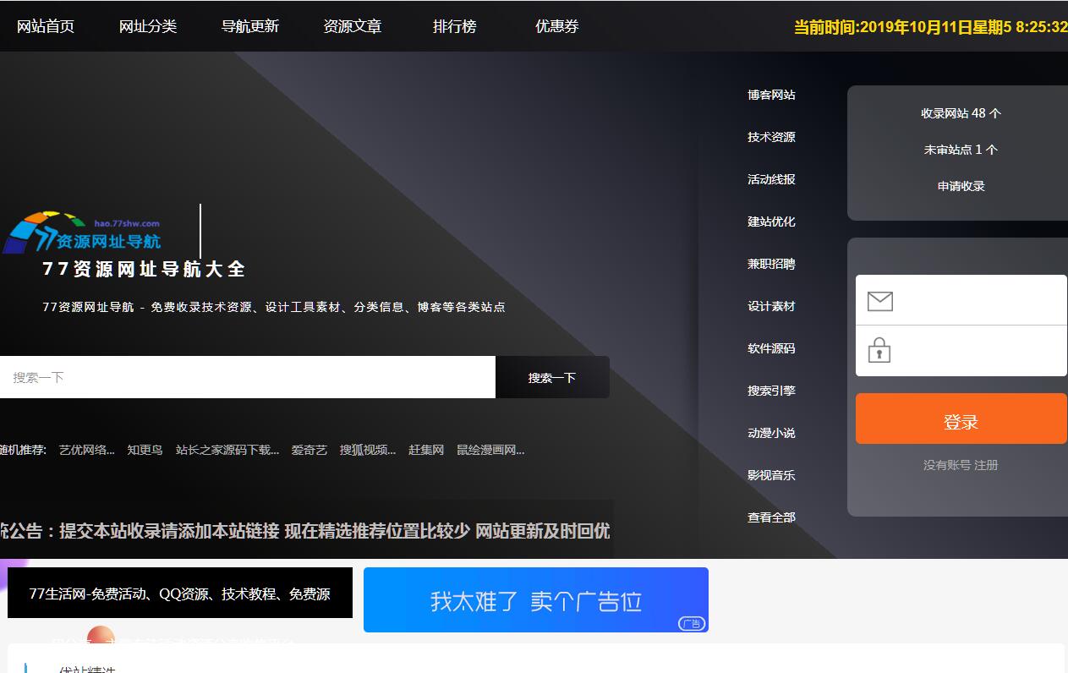Click the envelope icon in login form
Viewport: 1068px width, 673px height.
point(880,301)
